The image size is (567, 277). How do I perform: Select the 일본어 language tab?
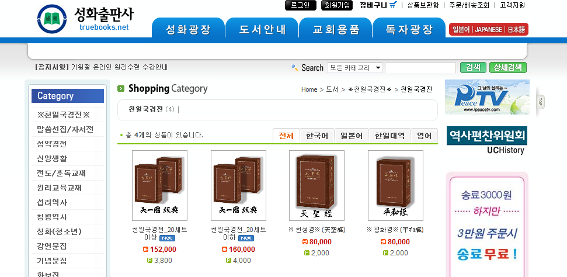tap(352, 136)
